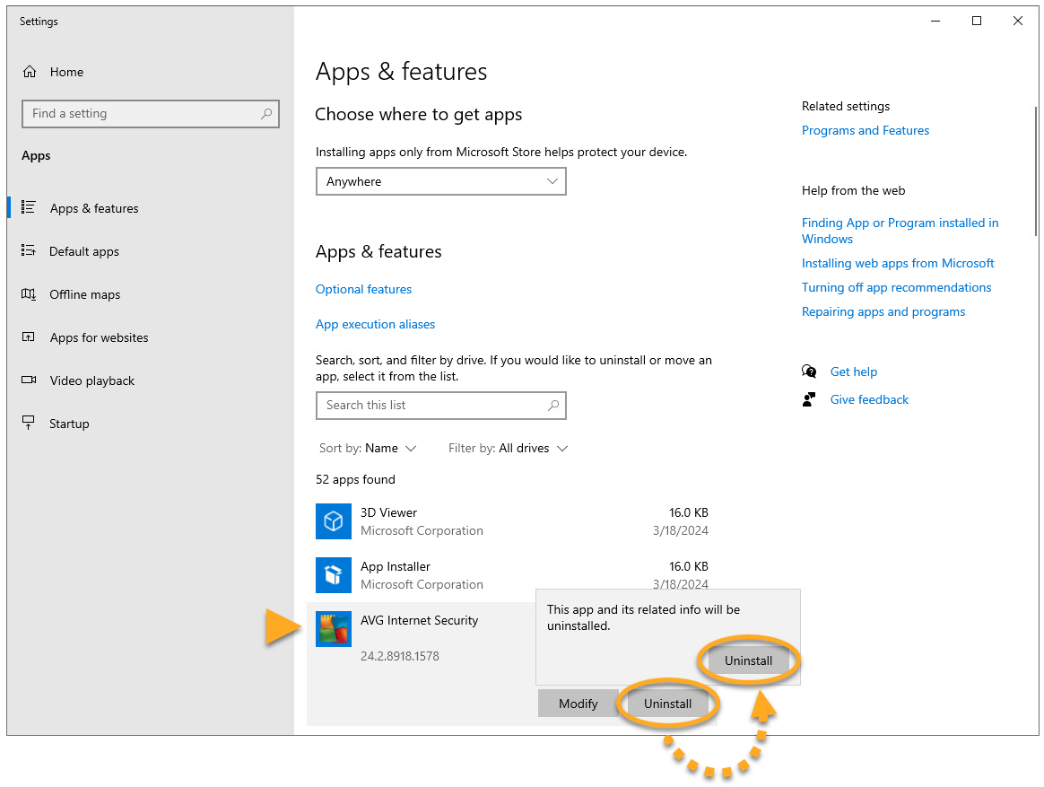Confirm Uninstall in the popup dialog
The width and height of the screenshot is (1044, 787).
pyautogui.click(x=748, y=660)
